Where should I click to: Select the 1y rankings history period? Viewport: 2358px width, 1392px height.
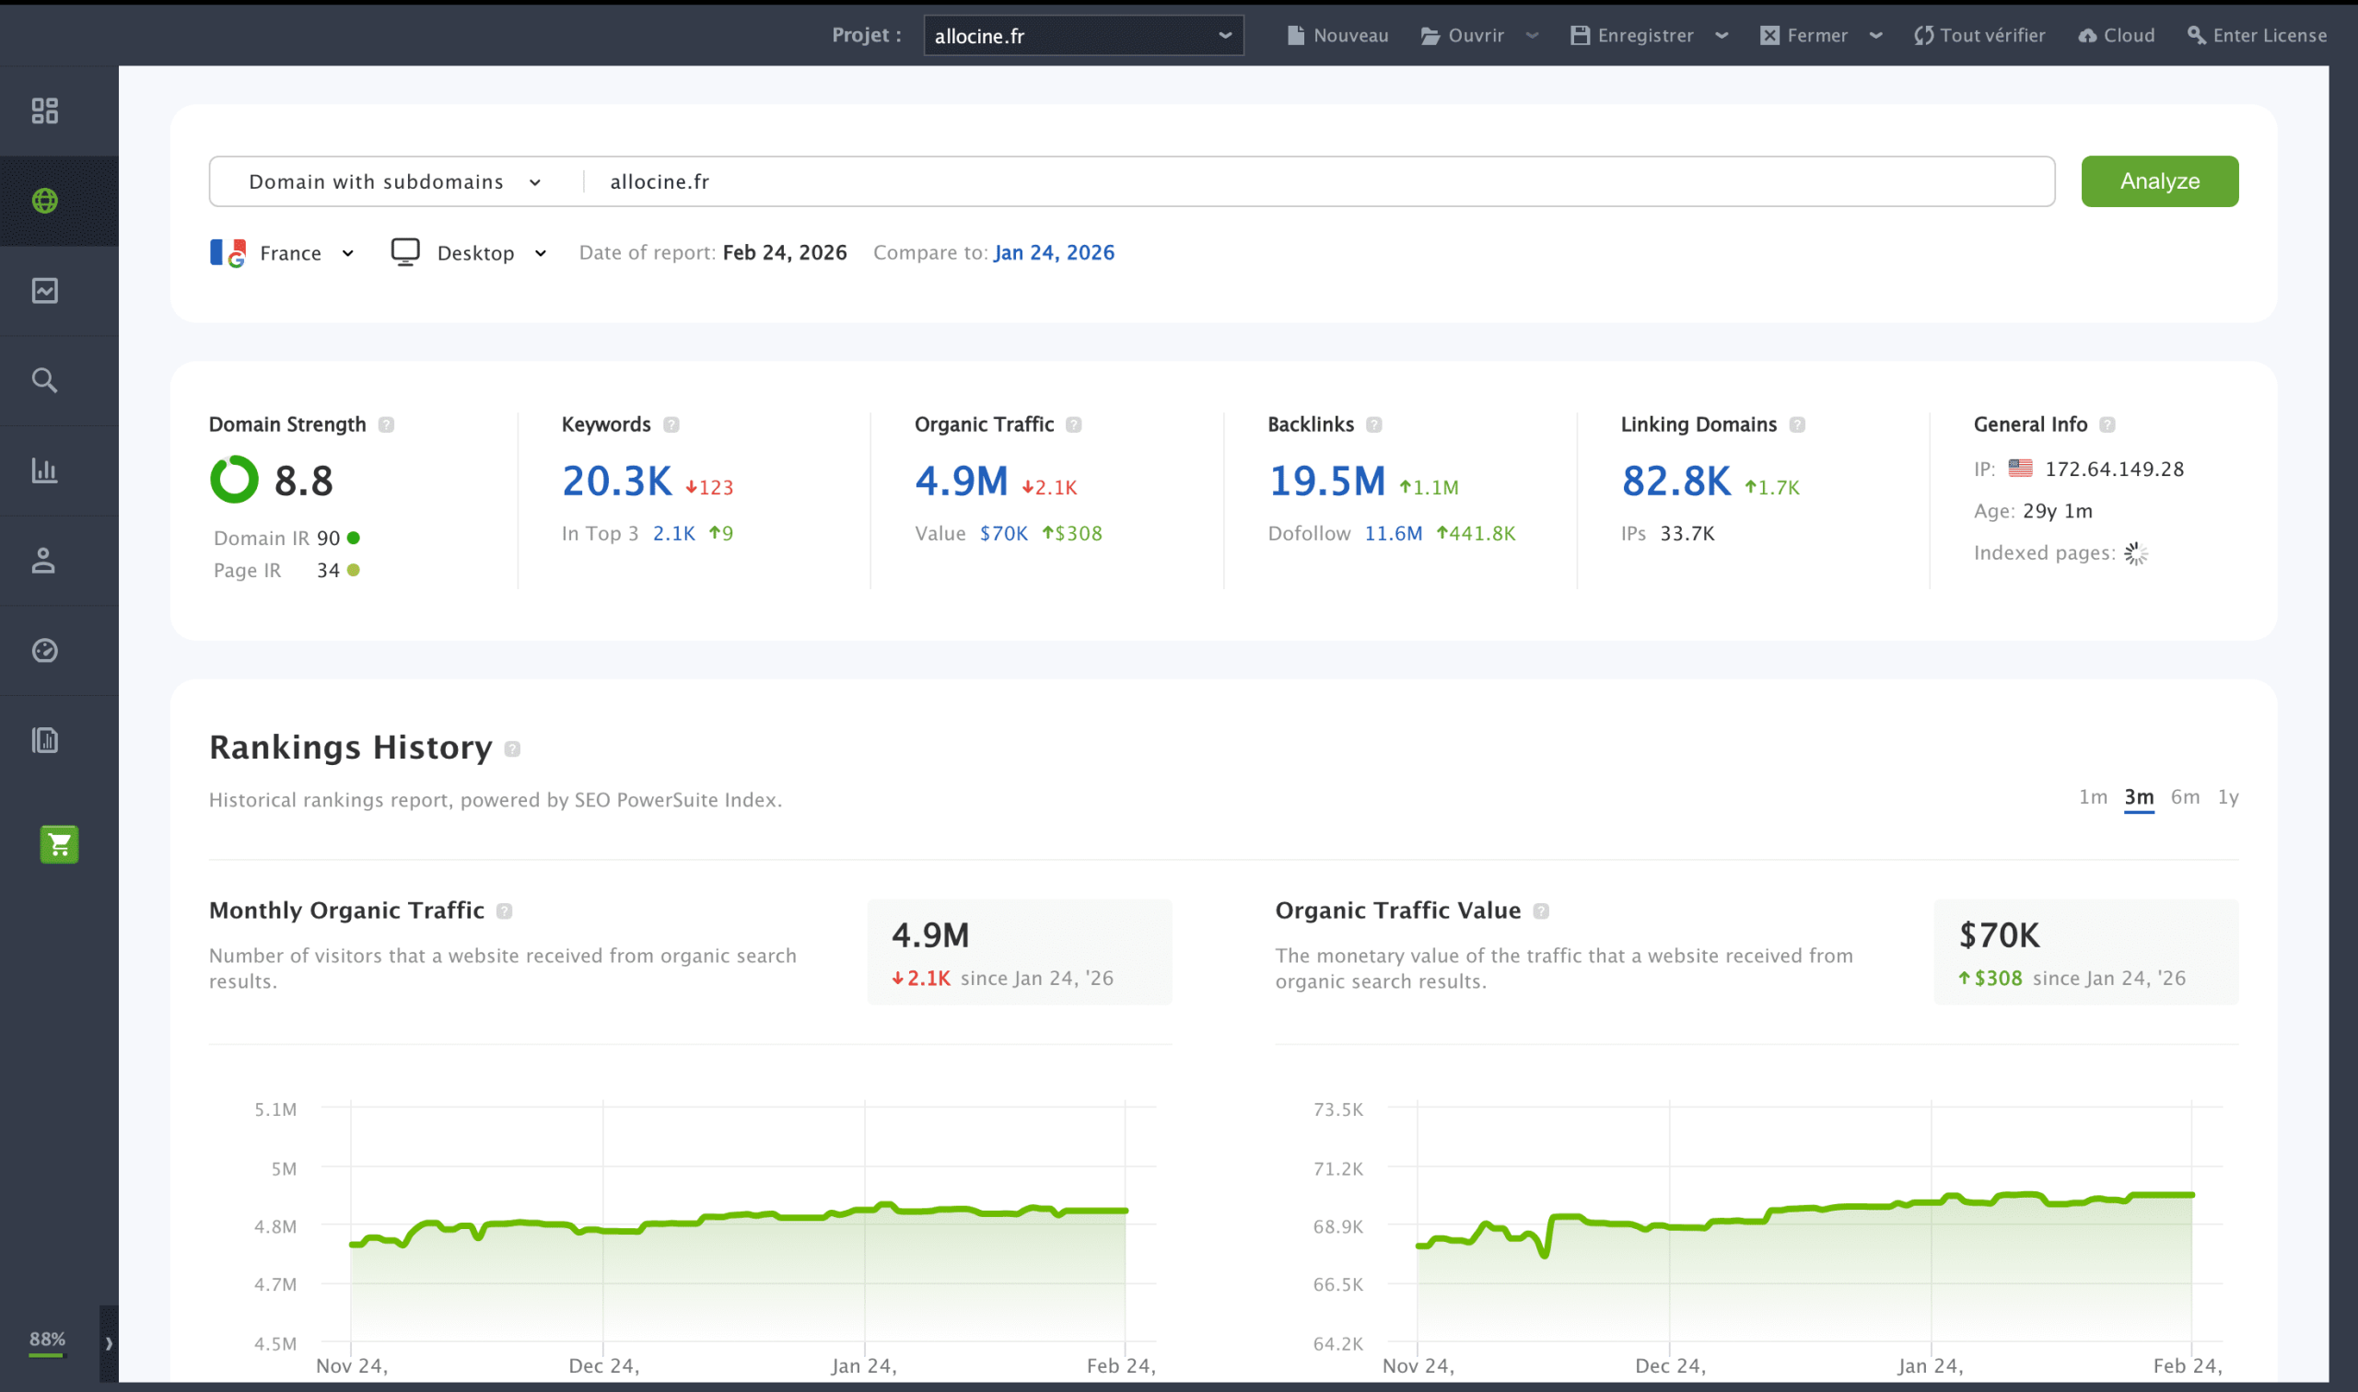(x=2229, y=796)
